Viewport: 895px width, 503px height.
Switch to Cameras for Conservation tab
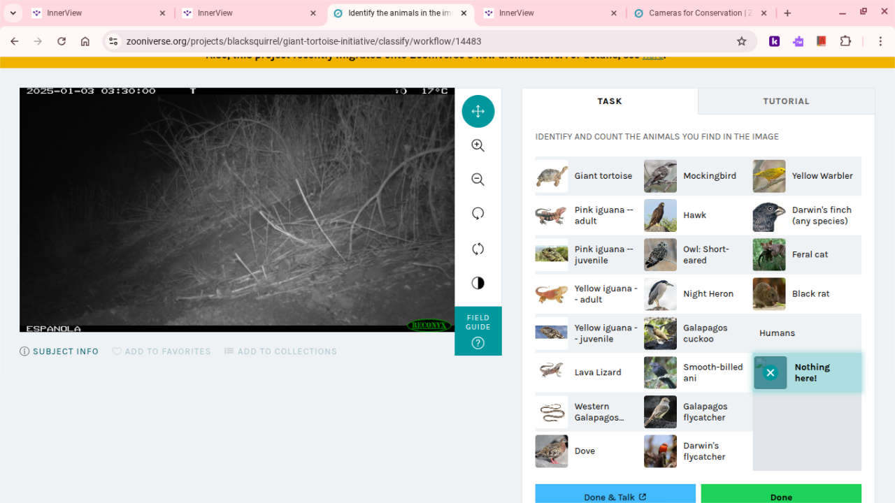coord(700,13)
